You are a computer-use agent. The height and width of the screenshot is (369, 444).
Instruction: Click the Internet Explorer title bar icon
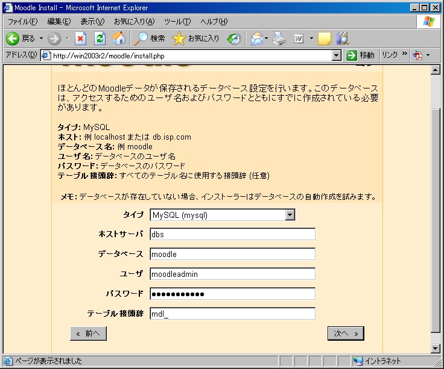pyautogui.click(x=7, y=7)
